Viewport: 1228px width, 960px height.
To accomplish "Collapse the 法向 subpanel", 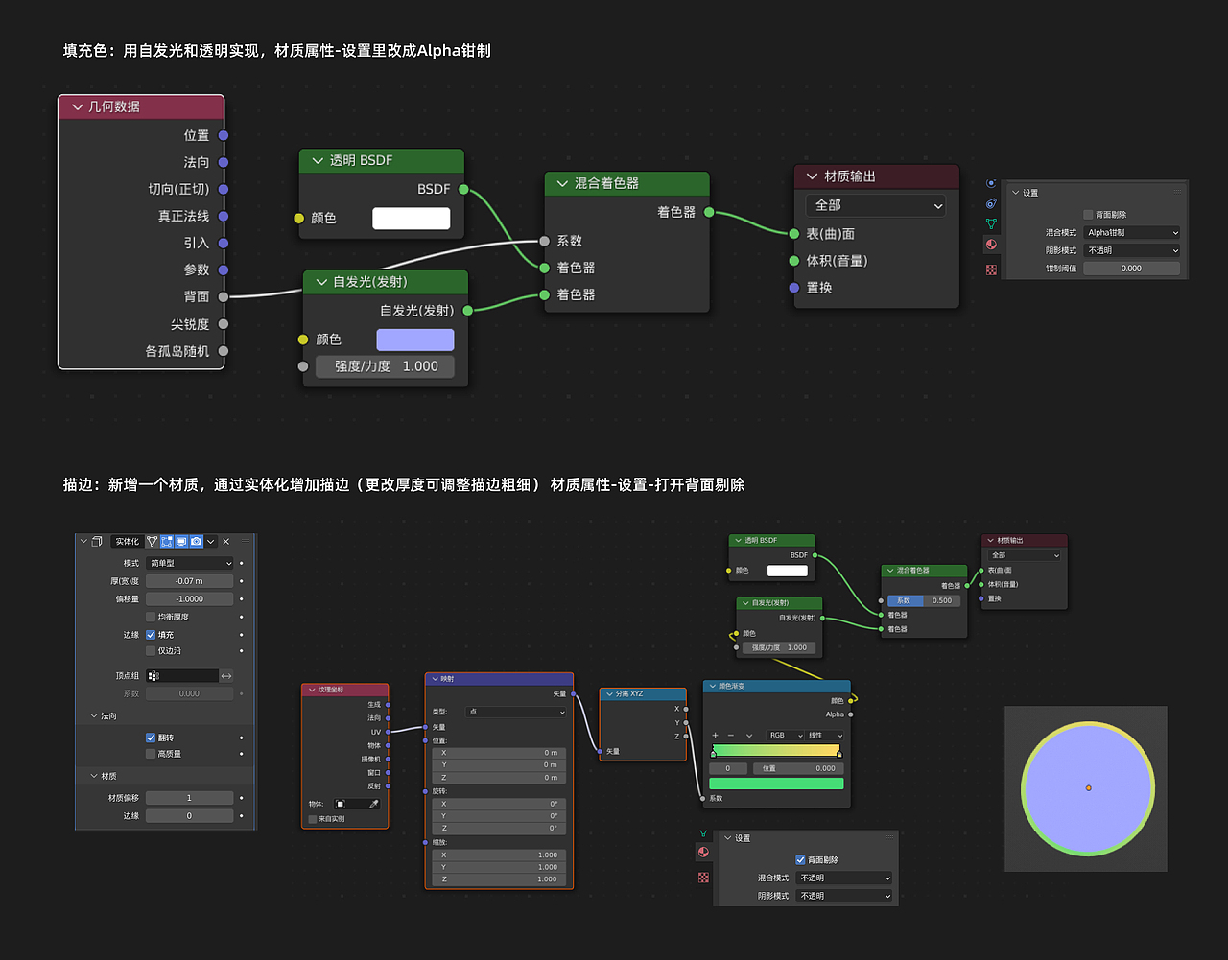I will [94, 716].
